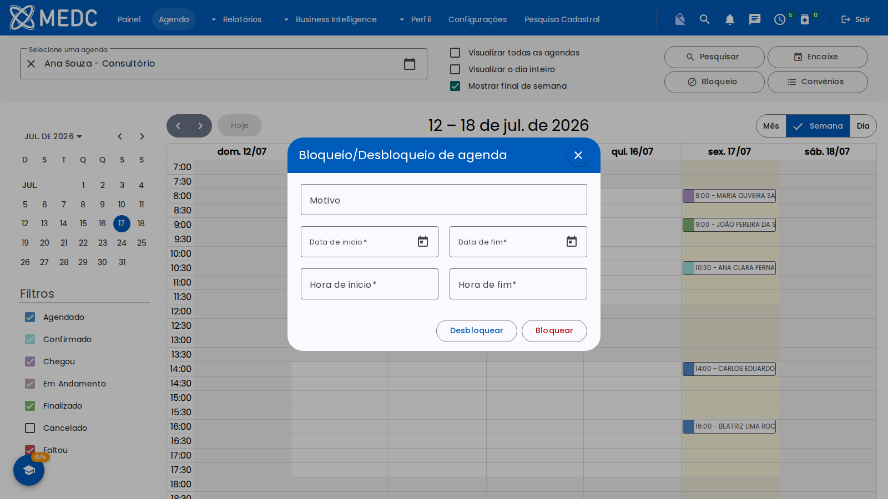
Task: Click the qui. 16/07 column header
Action: [x=632, y=152]
